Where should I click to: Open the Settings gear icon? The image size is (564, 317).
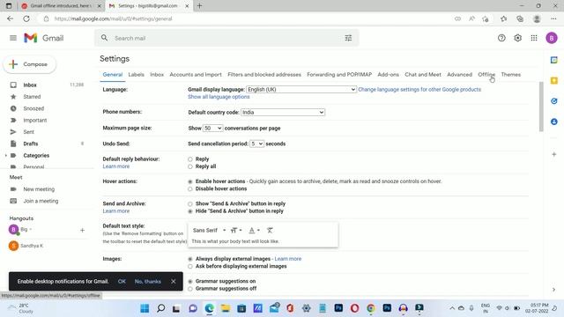517,38
